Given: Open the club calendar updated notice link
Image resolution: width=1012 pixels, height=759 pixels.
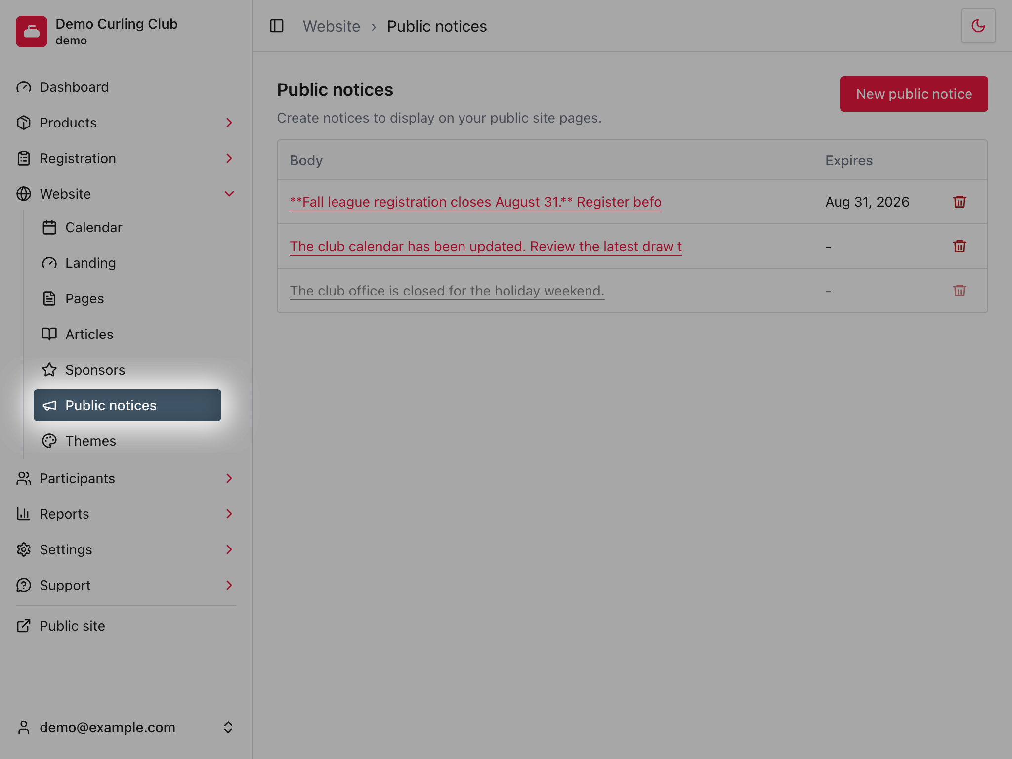Looking at the screenshot, I should [x=486, y=246].
